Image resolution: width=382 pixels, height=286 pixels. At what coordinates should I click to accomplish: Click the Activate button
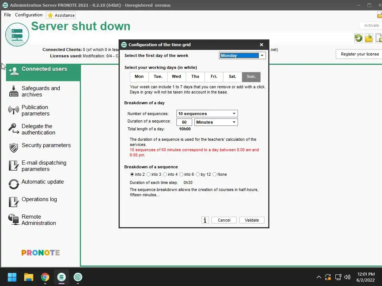[371, 25]
